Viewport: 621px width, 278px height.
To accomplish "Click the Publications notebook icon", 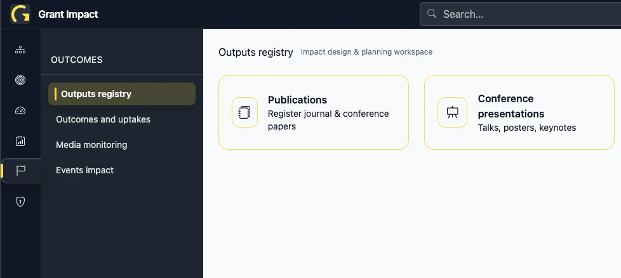I will (244, 112).
